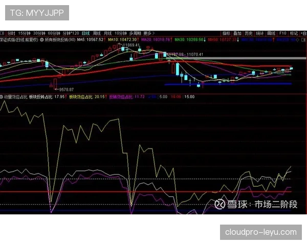Click the red MA60 value label
Viewport: 307px width, 245px height.
coord(222,40)
